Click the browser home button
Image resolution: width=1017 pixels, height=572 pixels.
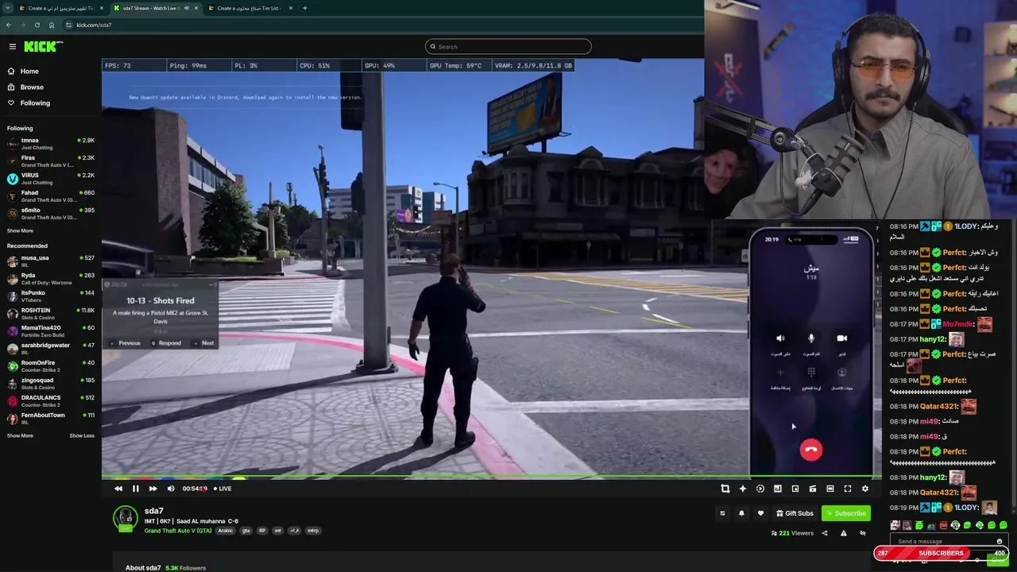coord(52,25)
